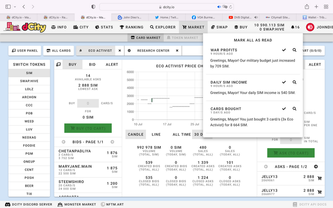Open a new Safari tab
Image resolution: width=333 pixels, height=208 pixels.
coord(317,7)
